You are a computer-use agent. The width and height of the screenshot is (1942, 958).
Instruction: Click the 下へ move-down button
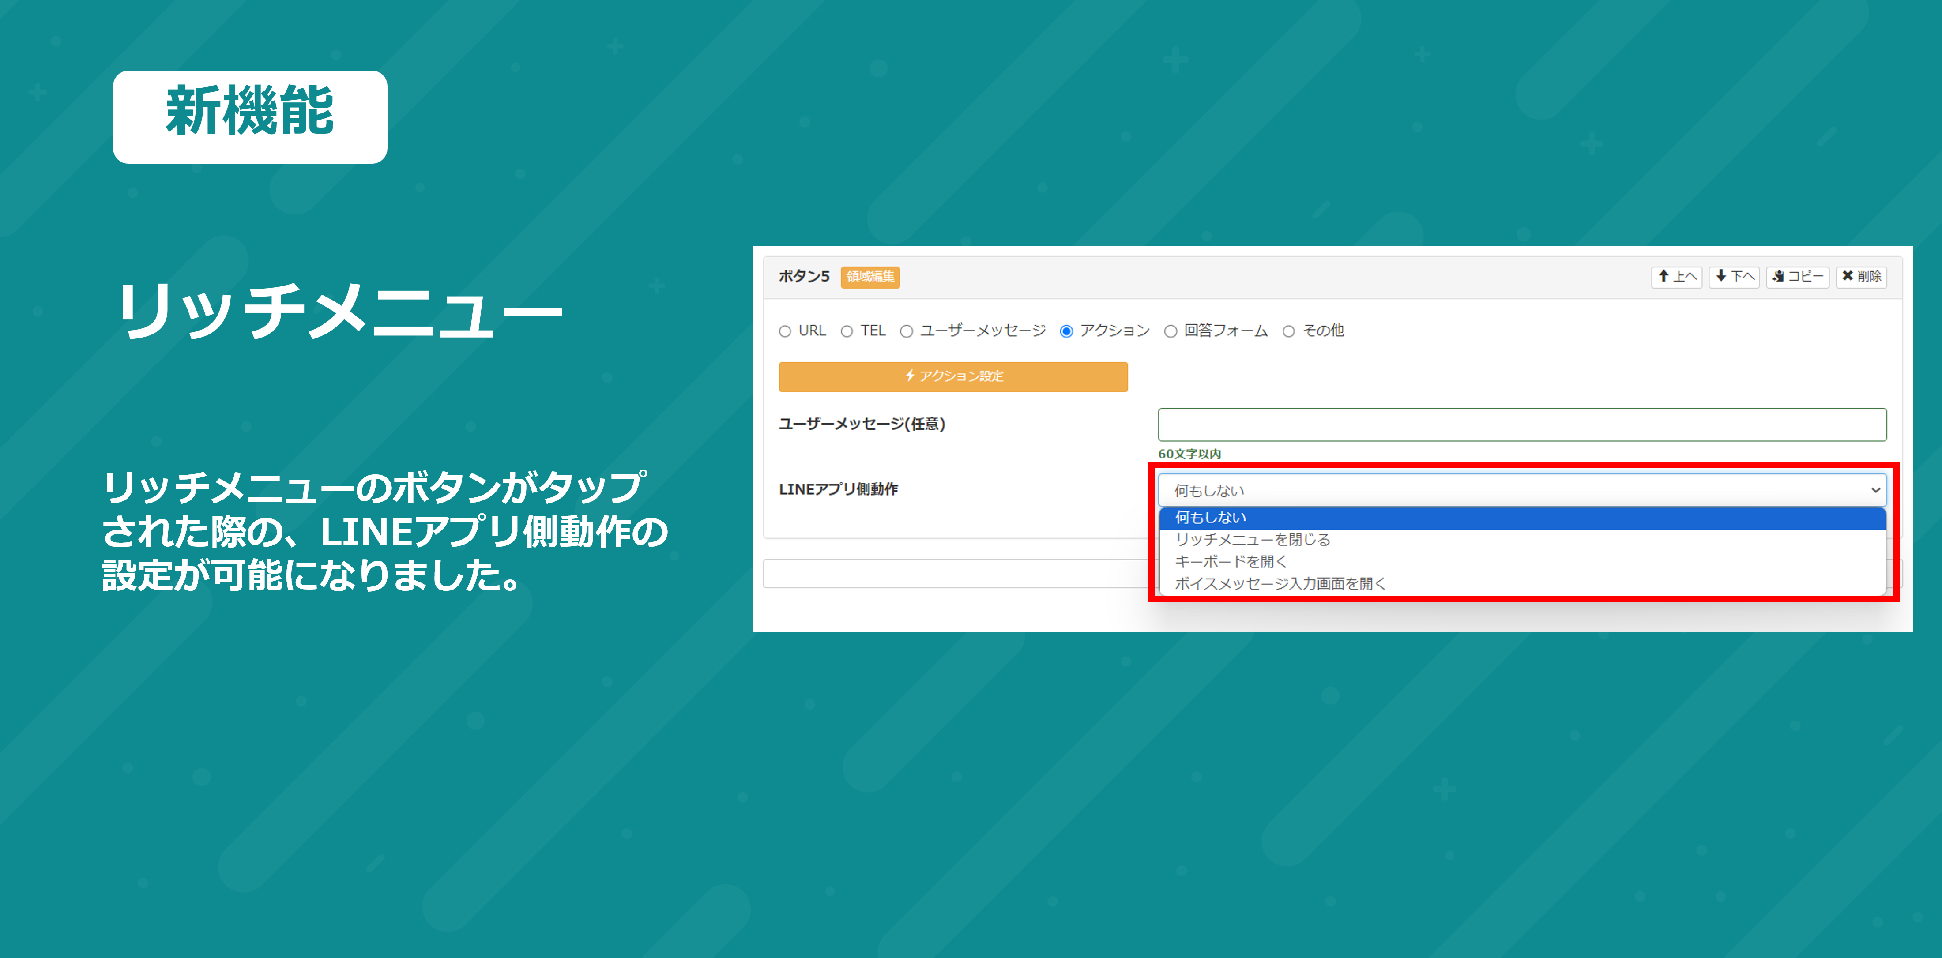pos(1734,277)
